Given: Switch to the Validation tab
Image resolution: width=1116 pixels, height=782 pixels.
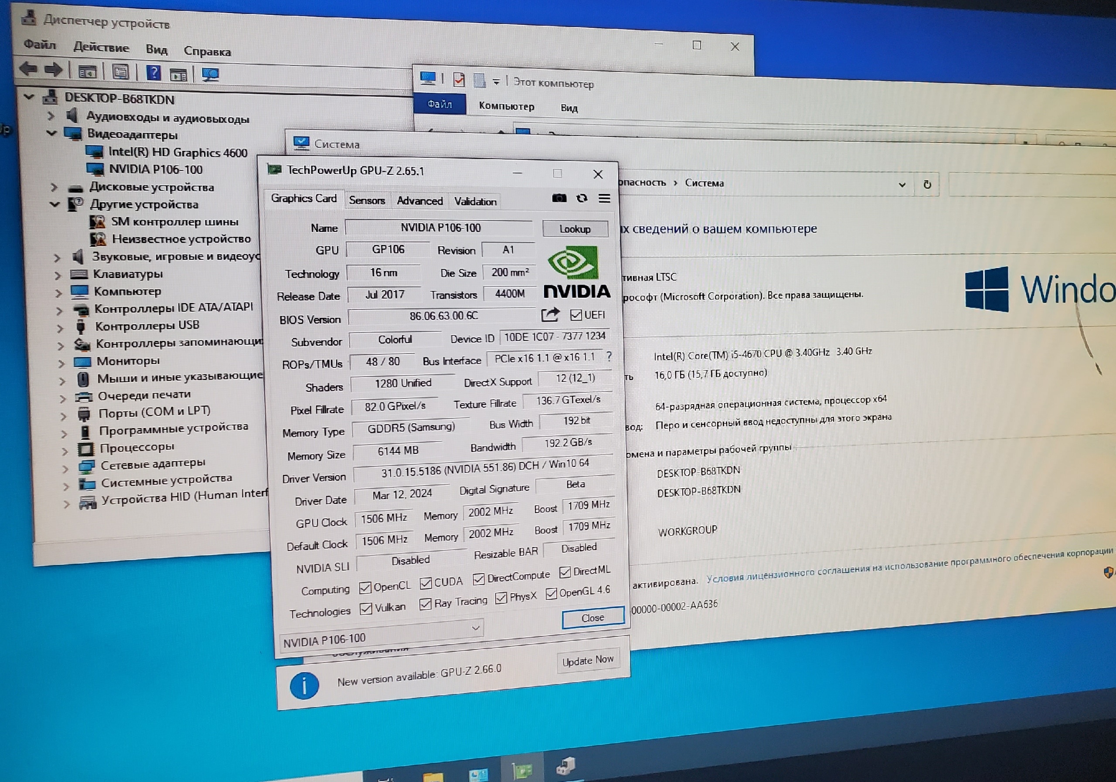Looking at the screenshot, I should 475,201.
